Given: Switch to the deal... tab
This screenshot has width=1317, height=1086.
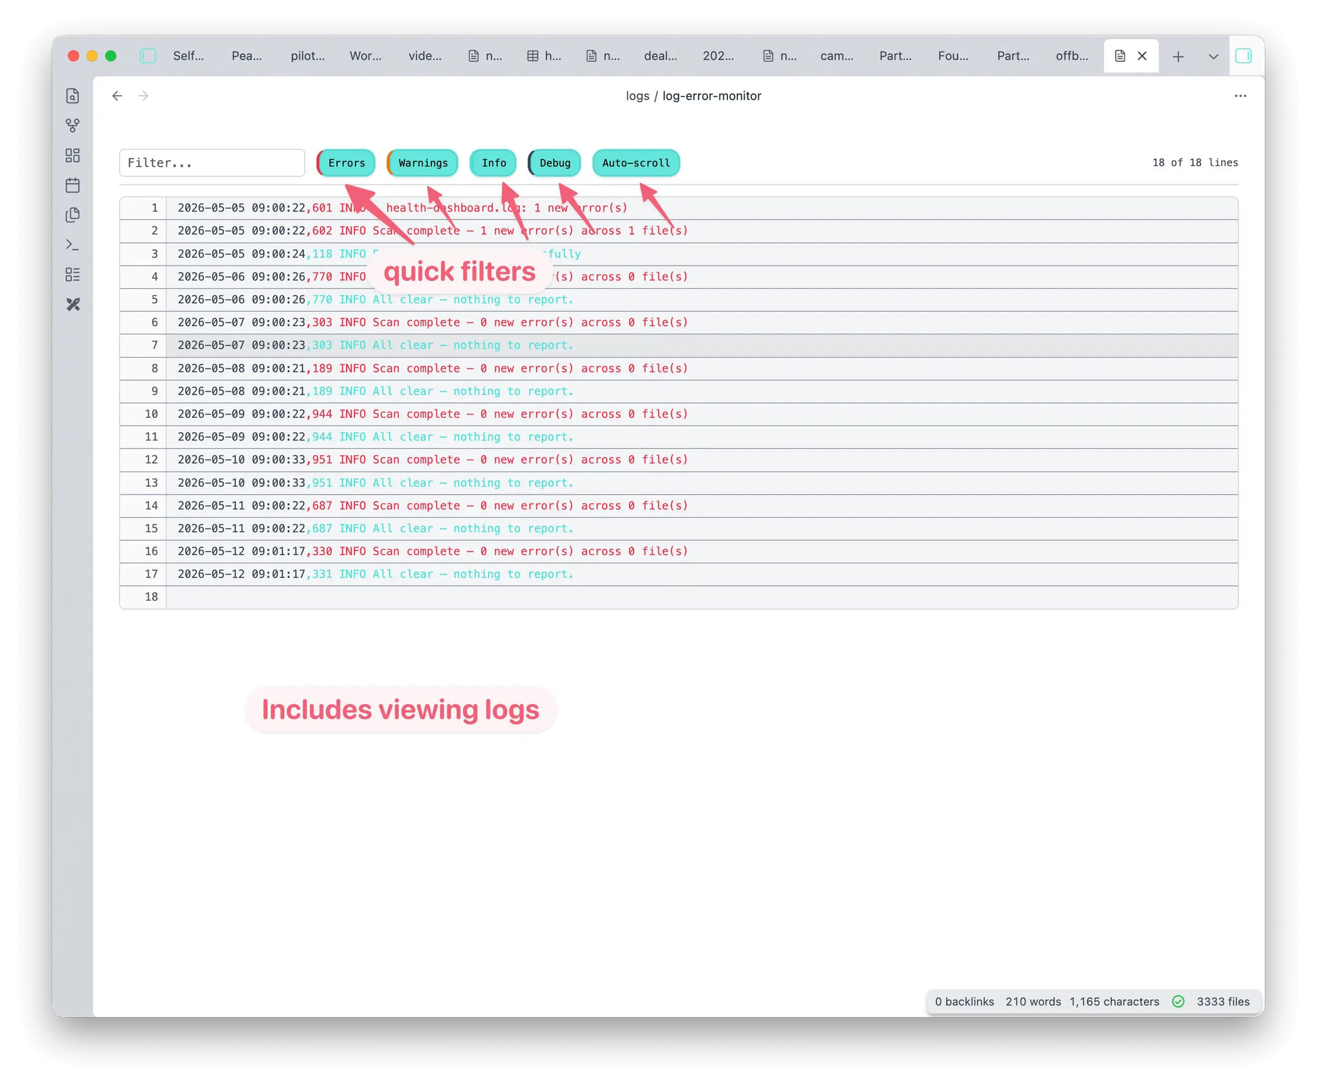Looking at the screenshot, I should 660,56.
